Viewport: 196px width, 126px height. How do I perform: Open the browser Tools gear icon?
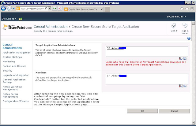[192, 9]
